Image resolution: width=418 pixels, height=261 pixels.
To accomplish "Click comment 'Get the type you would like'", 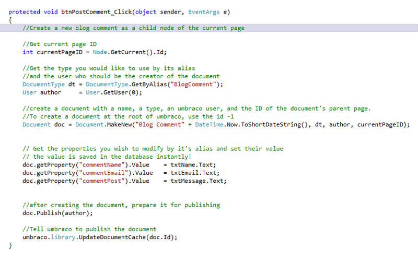I will [109, 68].
